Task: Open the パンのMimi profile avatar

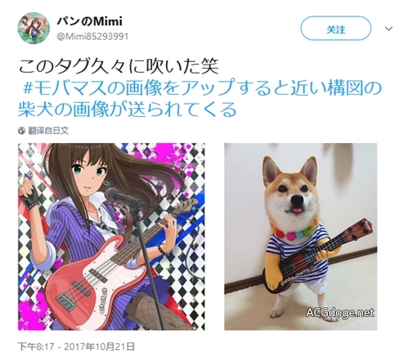Action: click(34, 28)
